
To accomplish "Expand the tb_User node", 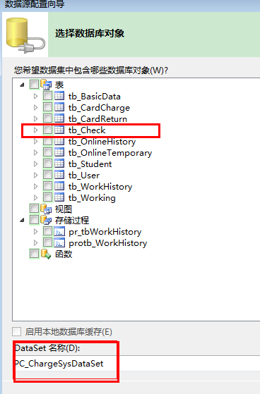I will (35, 175).
